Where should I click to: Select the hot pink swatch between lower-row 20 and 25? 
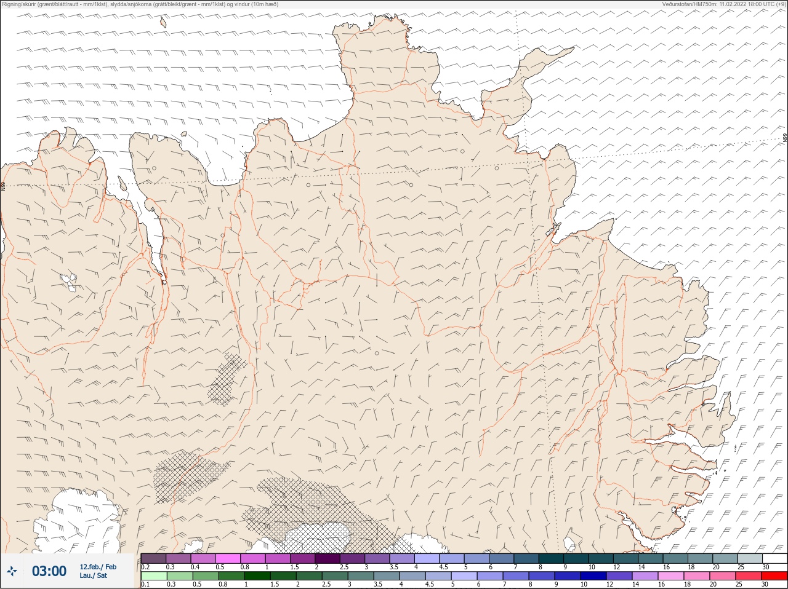[x=722, y=576]
